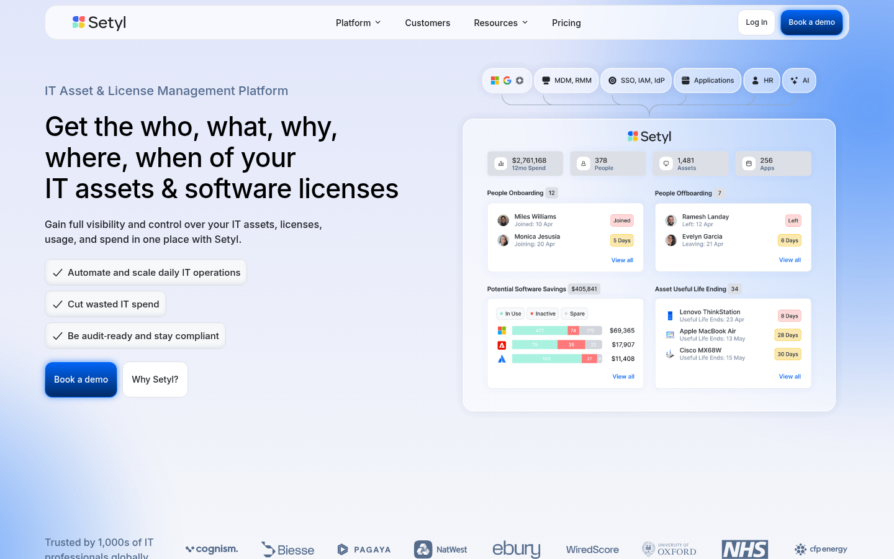The image size is (894, 559).
Task: Click the 28 Days badge
Action: pyautogui.click(x=788, y=335)
